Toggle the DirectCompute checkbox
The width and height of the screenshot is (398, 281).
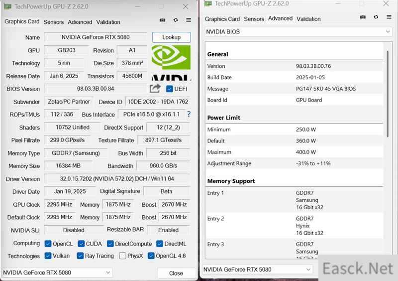tap(110, 244)
